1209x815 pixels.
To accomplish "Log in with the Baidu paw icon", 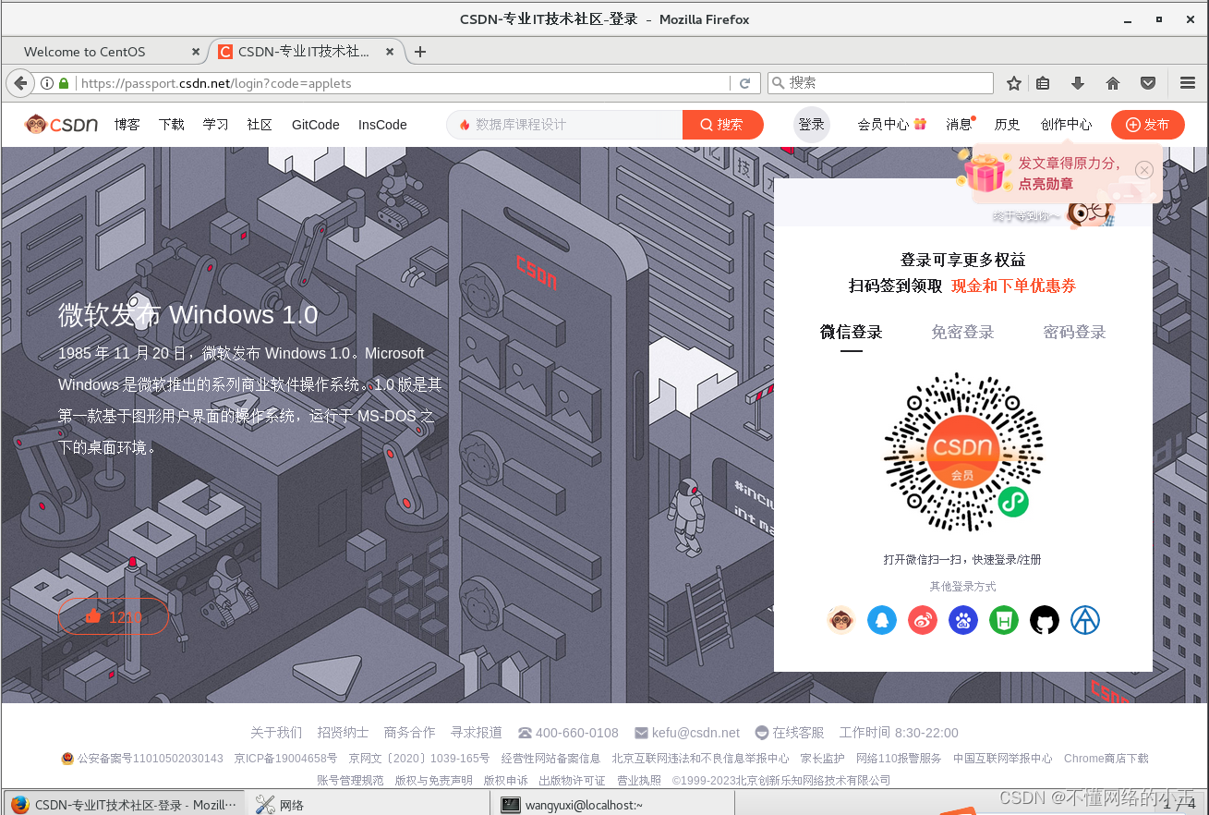I will point(963,620).
